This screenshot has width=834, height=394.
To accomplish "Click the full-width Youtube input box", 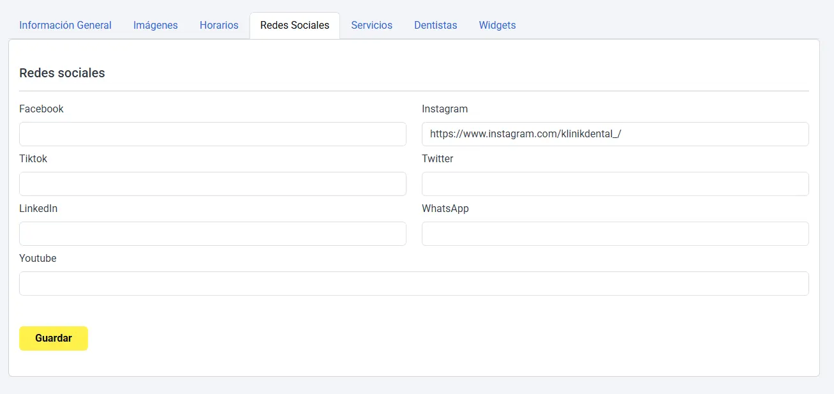I will 413,284.
